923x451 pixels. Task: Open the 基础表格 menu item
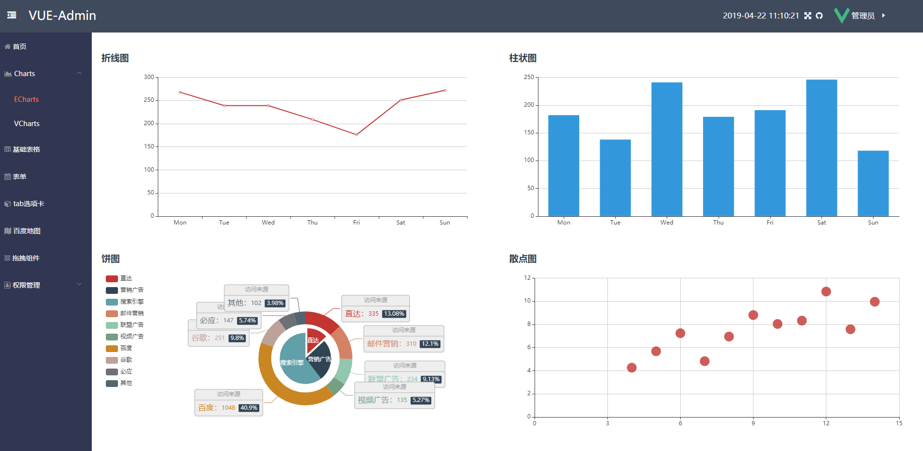tap(26, 149)
